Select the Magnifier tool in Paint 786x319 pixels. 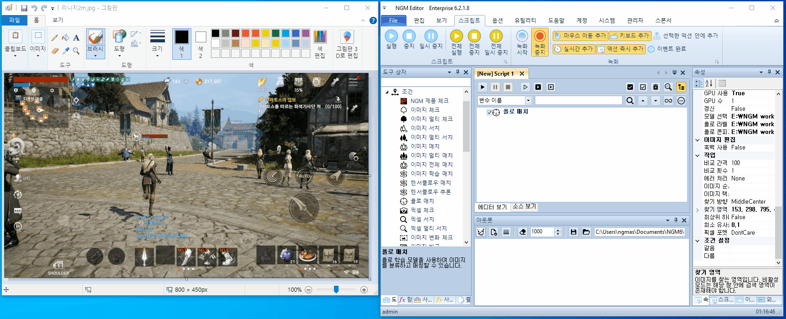[x=76, y=51]
